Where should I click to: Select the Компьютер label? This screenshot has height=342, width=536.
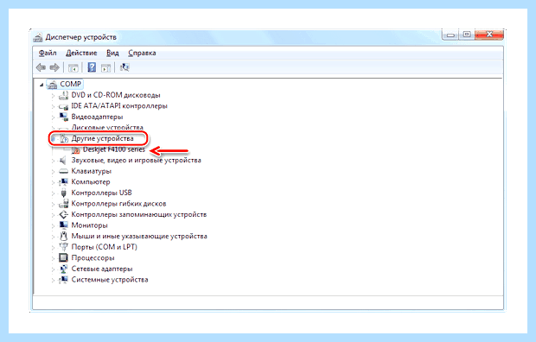pos(91,182)
